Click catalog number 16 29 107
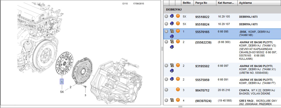The image size is (281, 108). point(224,24)
